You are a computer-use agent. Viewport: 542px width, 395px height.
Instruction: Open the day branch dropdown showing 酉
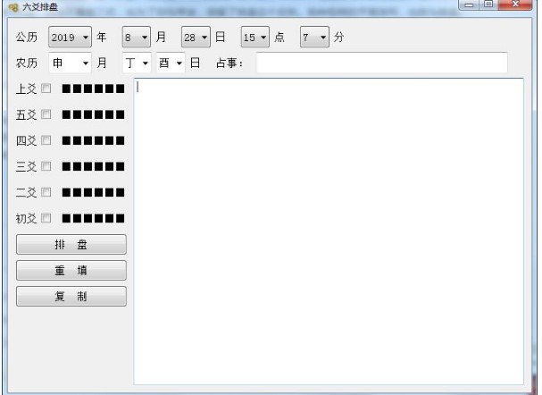pos(171,63)
